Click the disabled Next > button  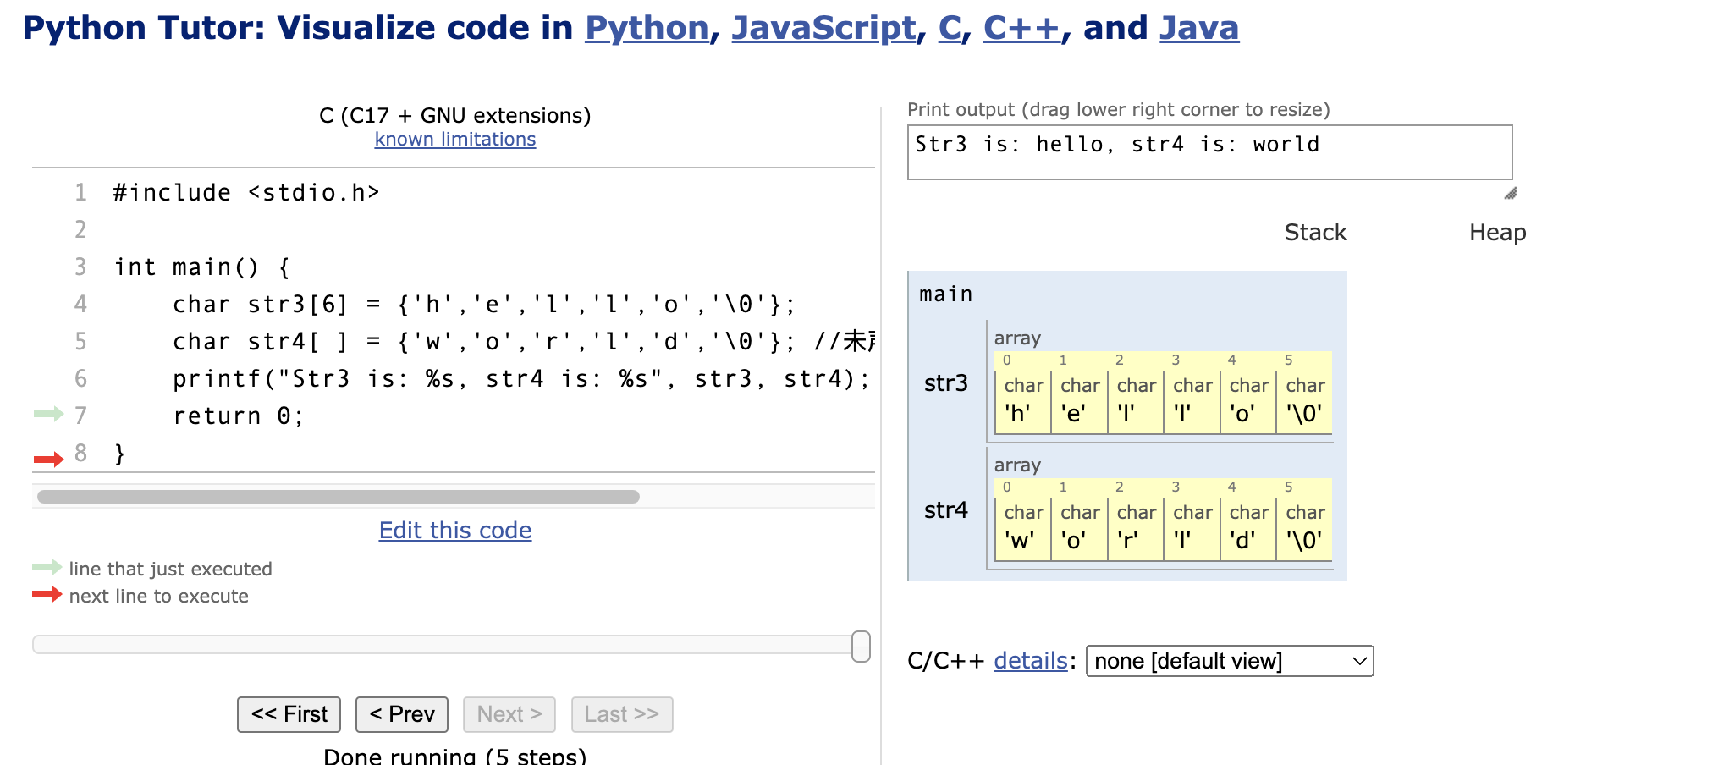click(509, 714)
